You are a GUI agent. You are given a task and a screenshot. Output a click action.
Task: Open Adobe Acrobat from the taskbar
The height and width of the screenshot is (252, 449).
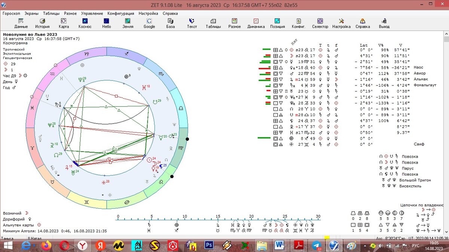[x=299, y=246]
